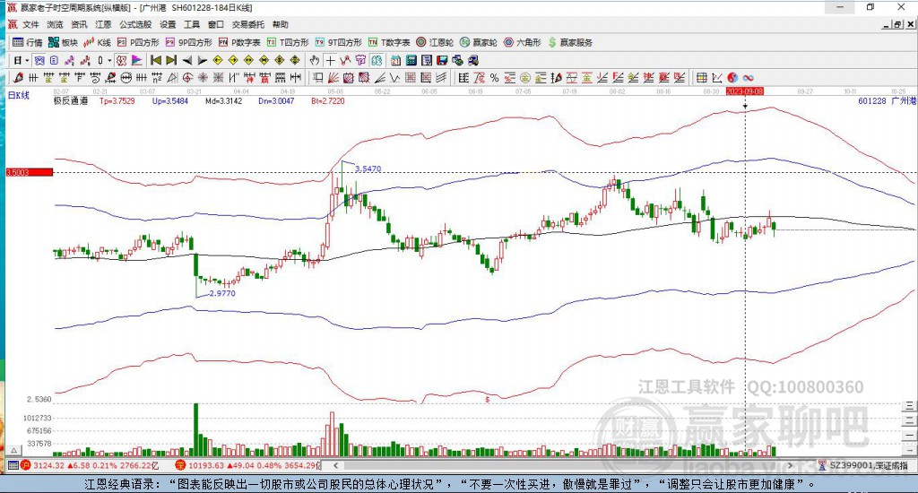Click the line chart axes icon
Screen dimensions: 918x493
pyautogui.click(x=717, y=77)
